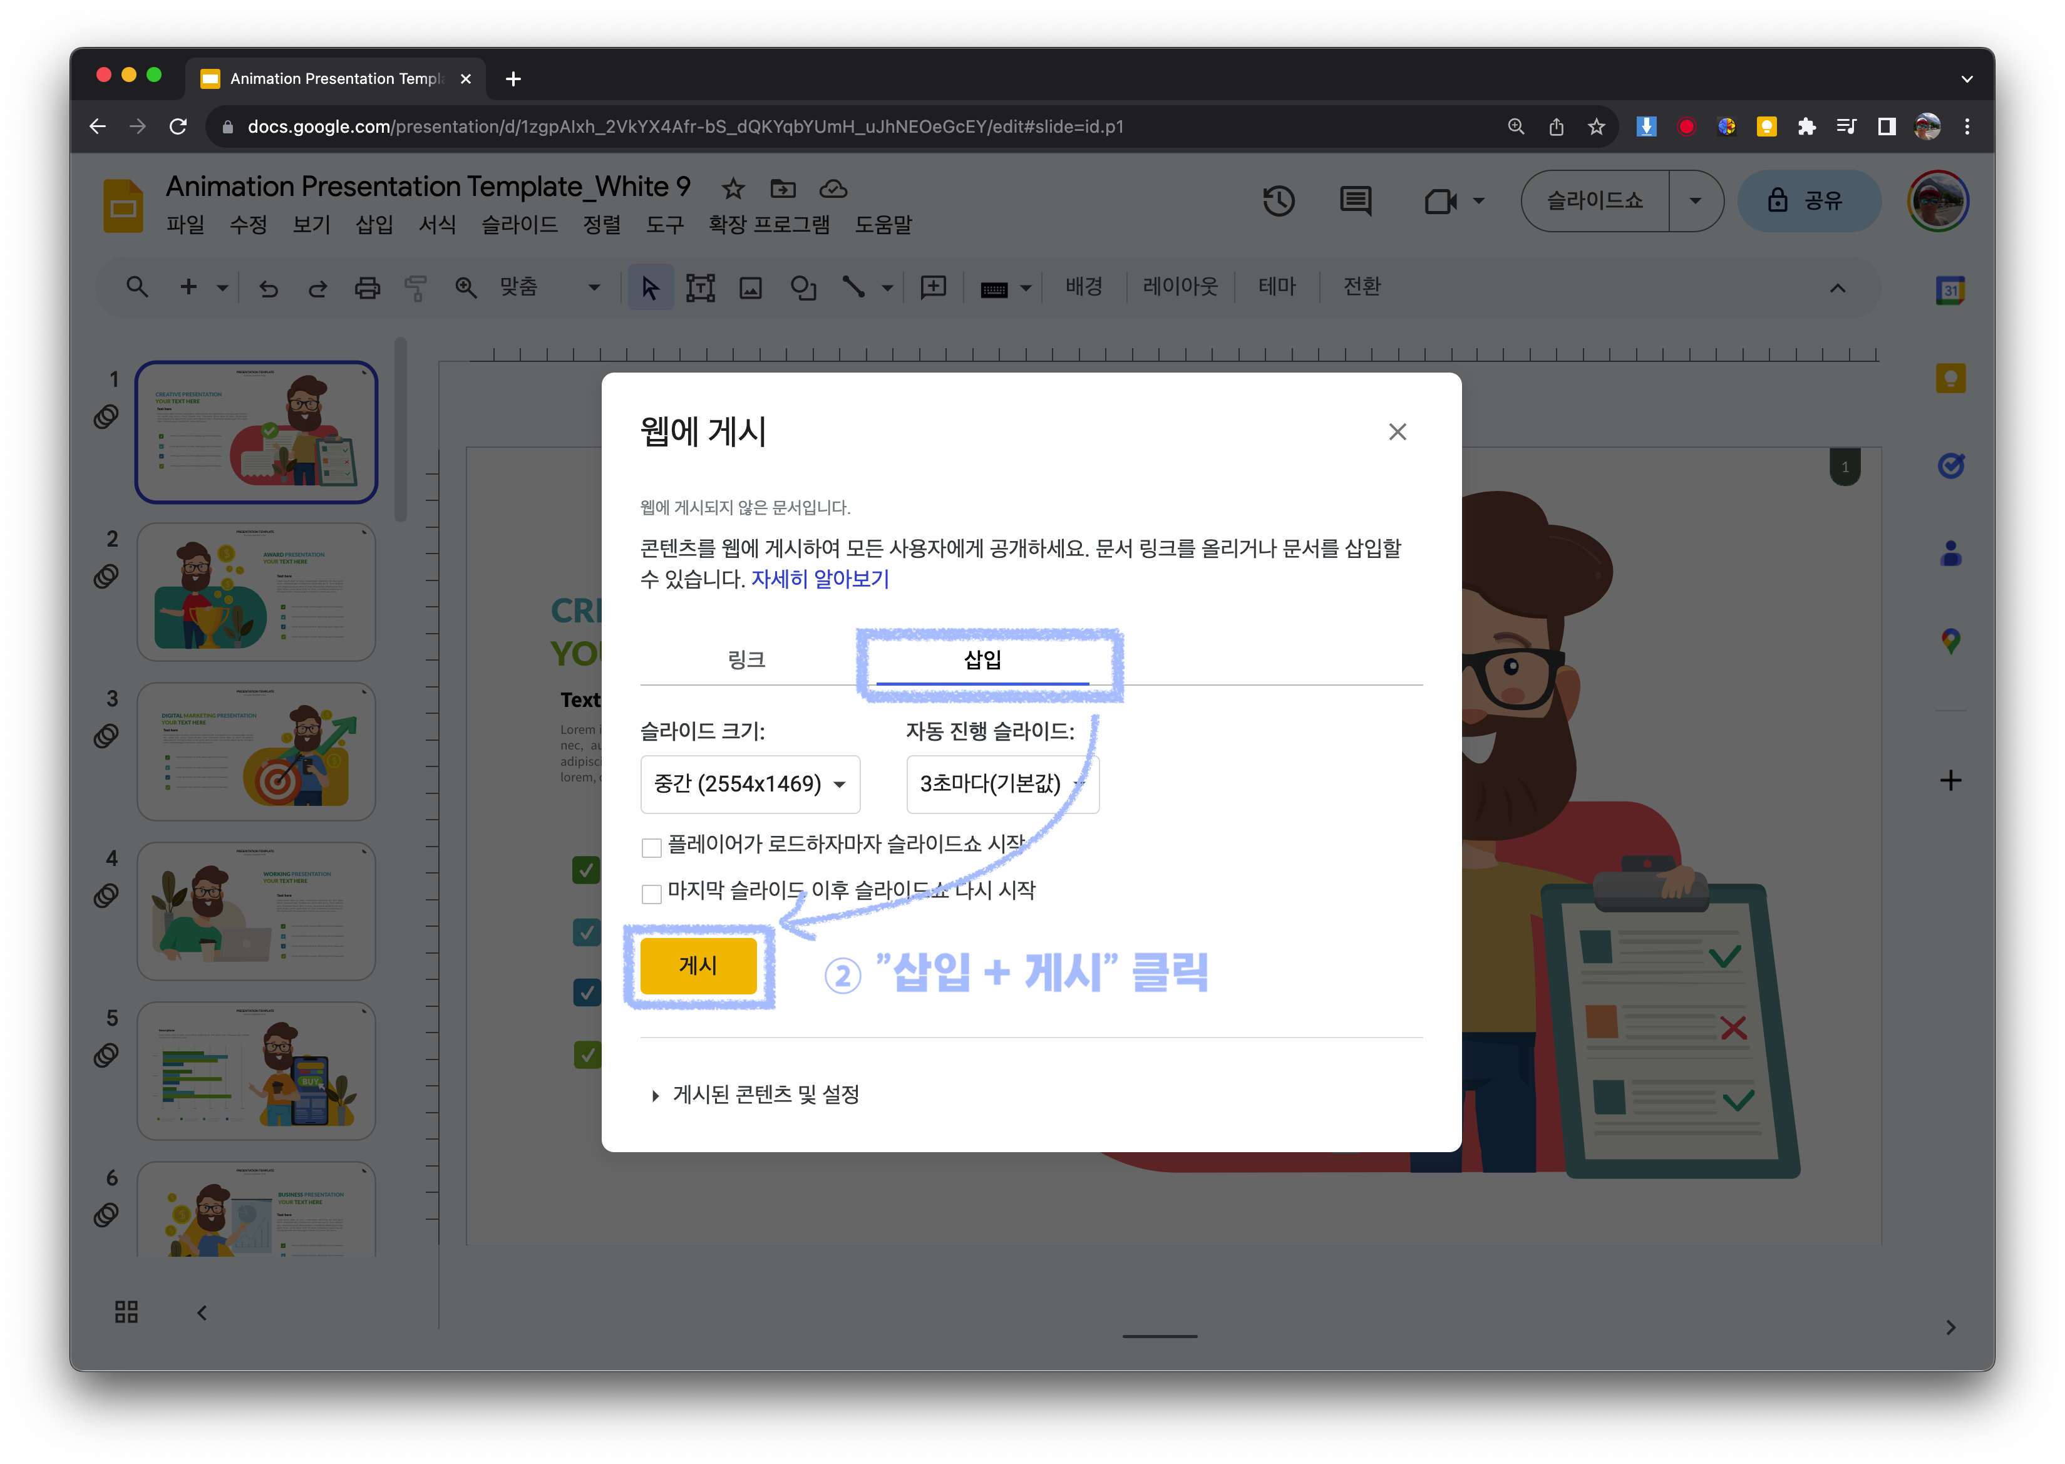
Task: Open Google Calendar side panel icon
Action: point(1950,291)
